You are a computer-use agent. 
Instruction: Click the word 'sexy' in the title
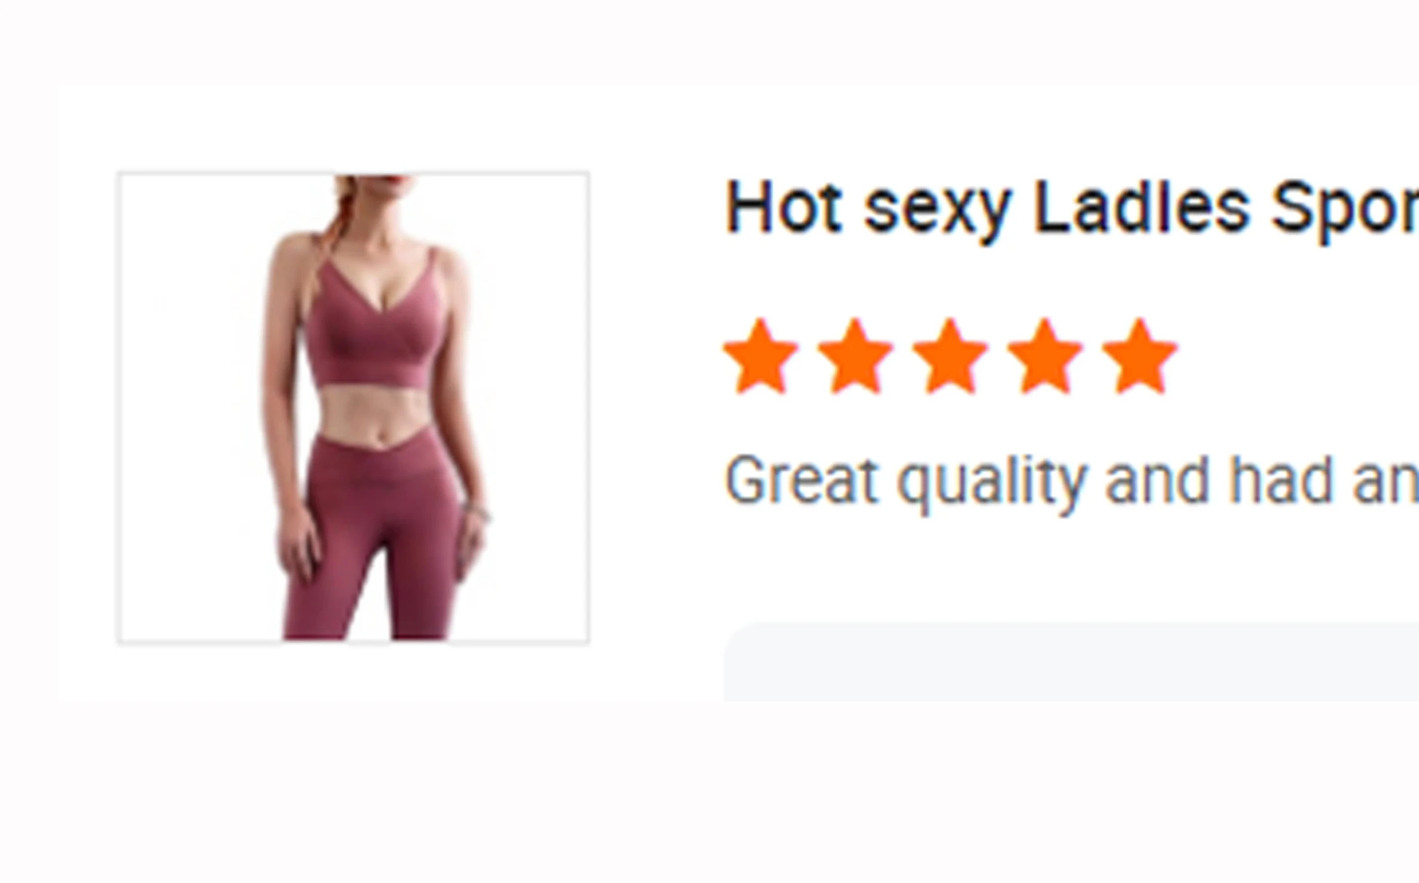click(x=937, y=213)
